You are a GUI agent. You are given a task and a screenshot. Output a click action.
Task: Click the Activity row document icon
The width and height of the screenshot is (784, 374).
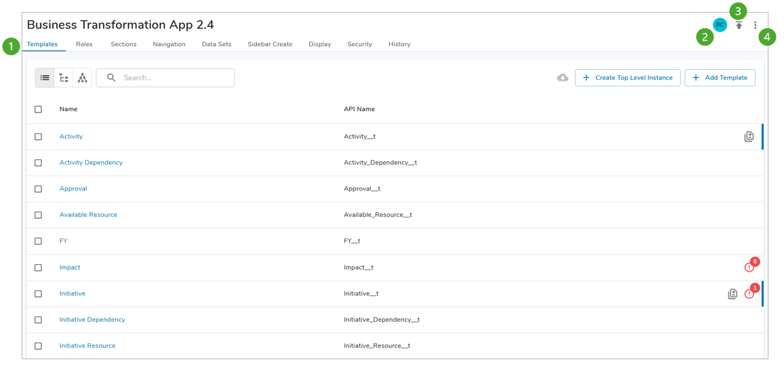(749, 137)
